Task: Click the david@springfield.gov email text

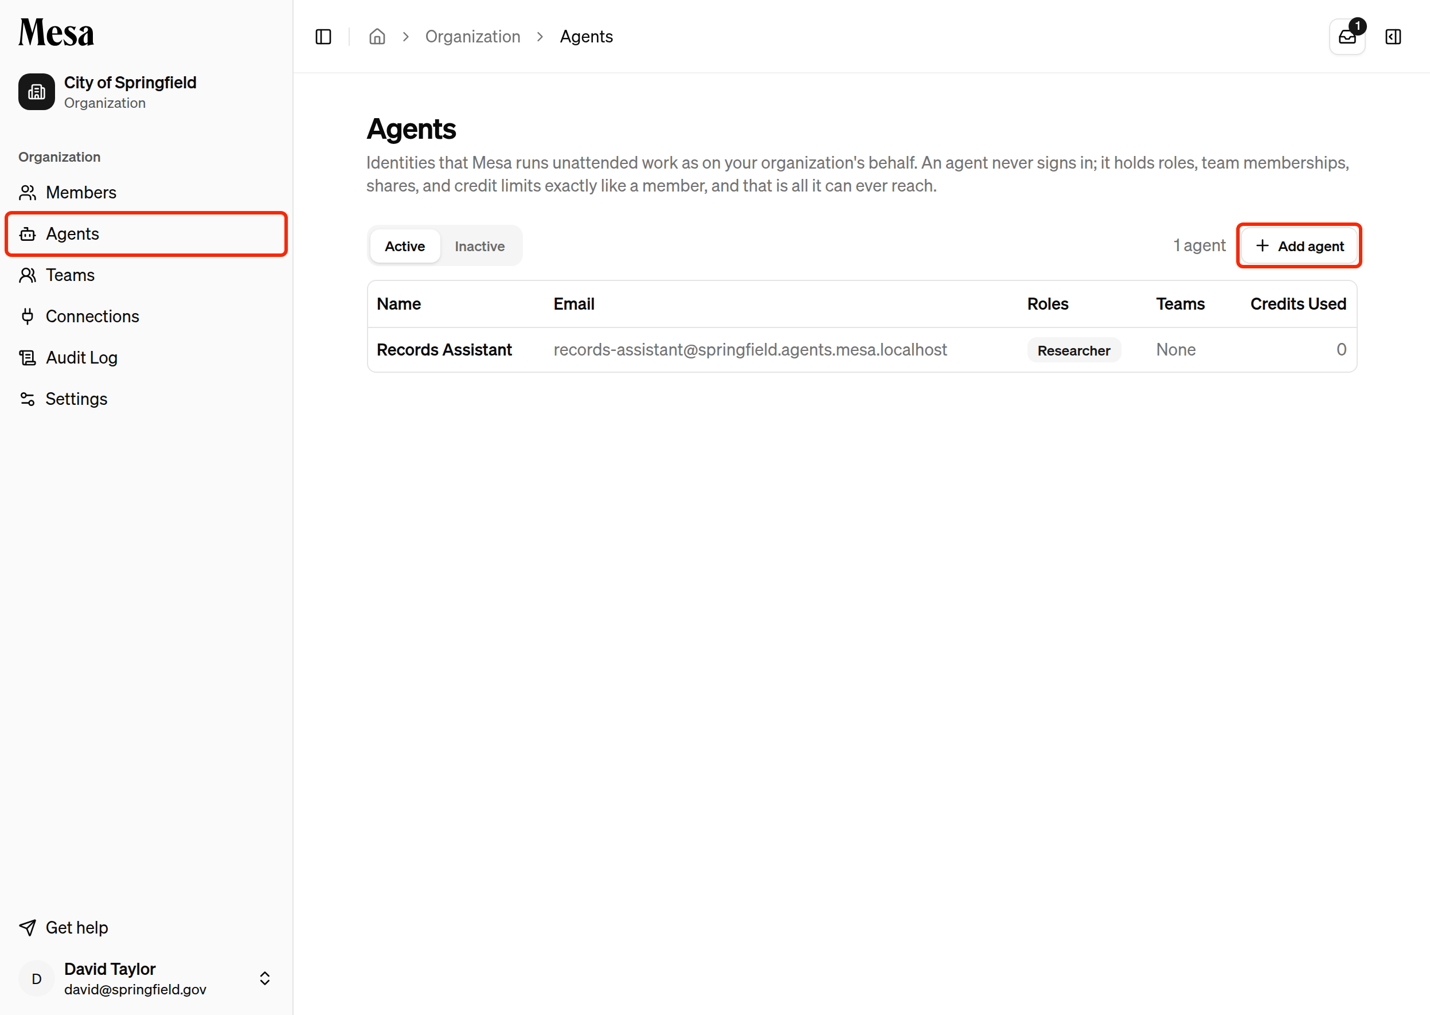Action: 135,989
